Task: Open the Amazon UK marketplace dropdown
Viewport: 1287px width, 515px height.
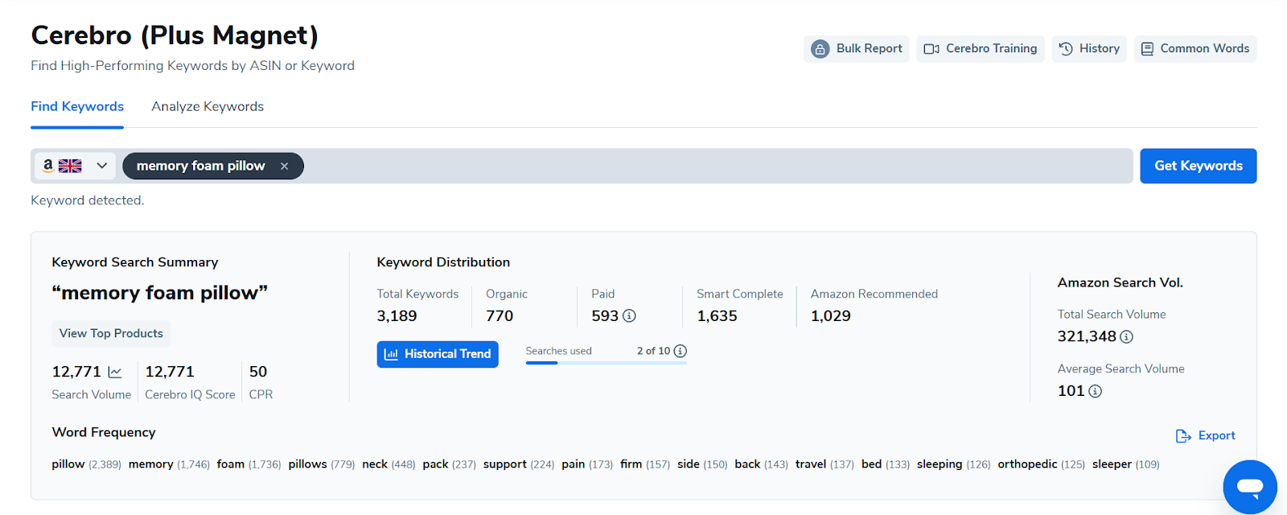Action: coord(75,166)
